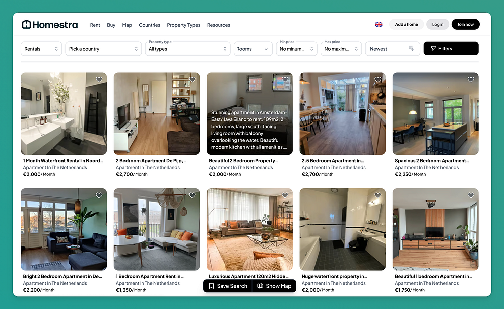Click the €2,250/Month price

pos(410,174)
